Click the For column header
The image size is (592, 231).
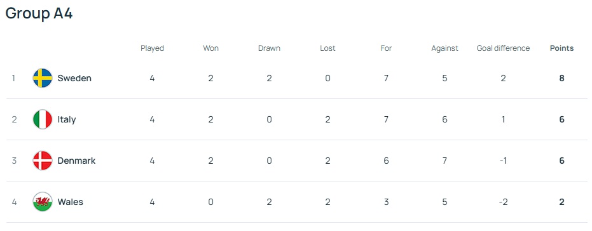386,48
